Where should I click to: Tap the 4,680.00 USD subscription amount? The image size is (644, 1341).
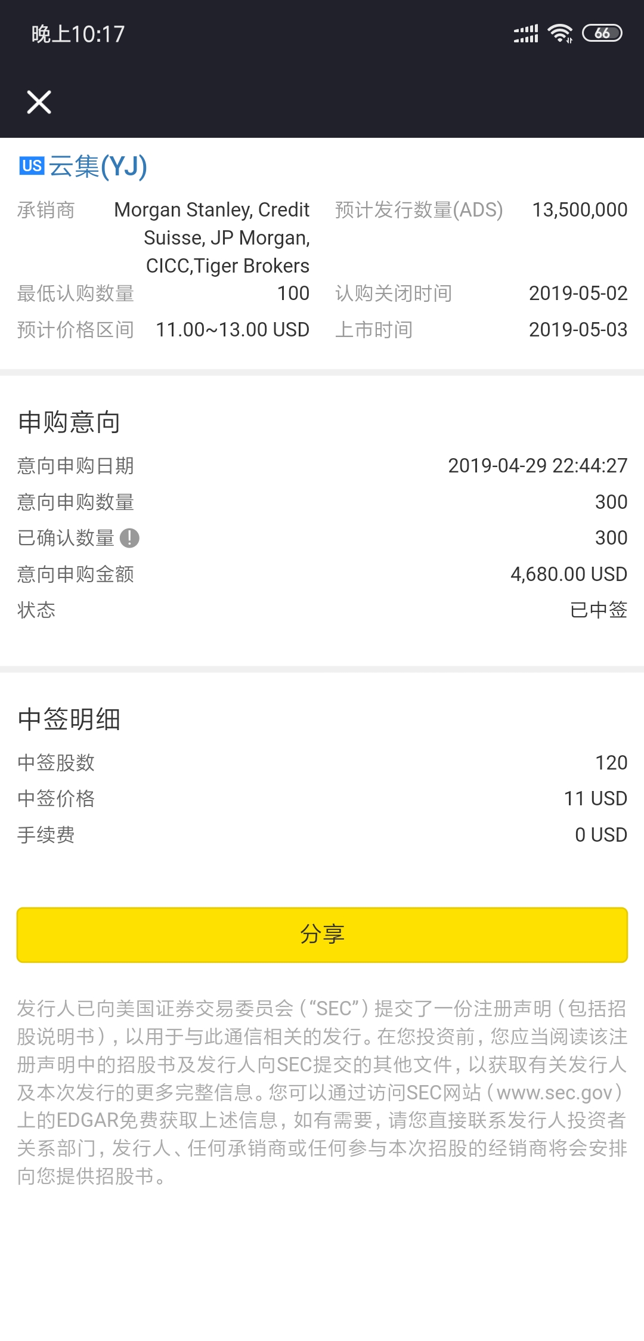[569, 574]
